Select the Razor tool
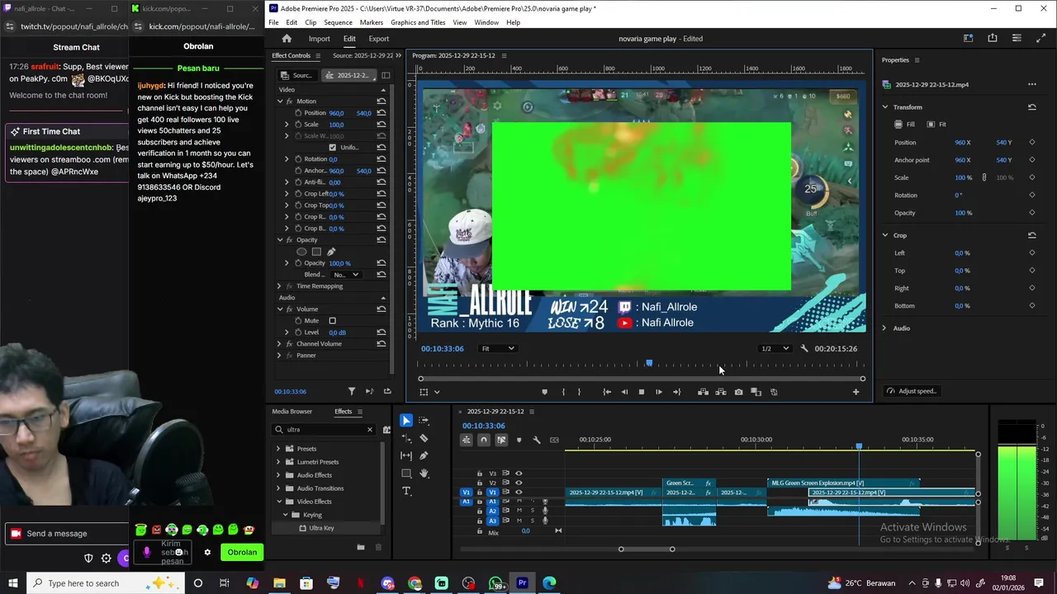 pyautogui.click(x=424, y=438)
